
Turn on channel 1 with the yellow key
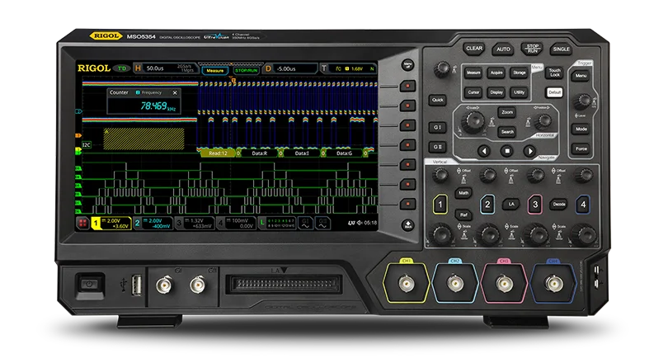click(x=440, y=205)
